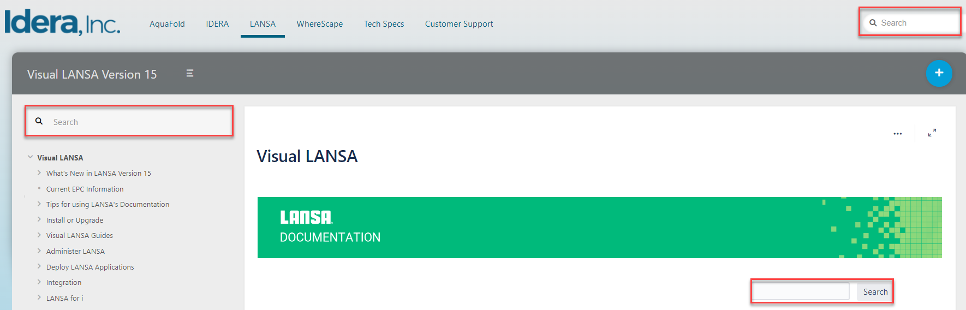Expand the Install or Upgrade node
The width and height of the screenshot is (966, 310).
coord(39,219)
